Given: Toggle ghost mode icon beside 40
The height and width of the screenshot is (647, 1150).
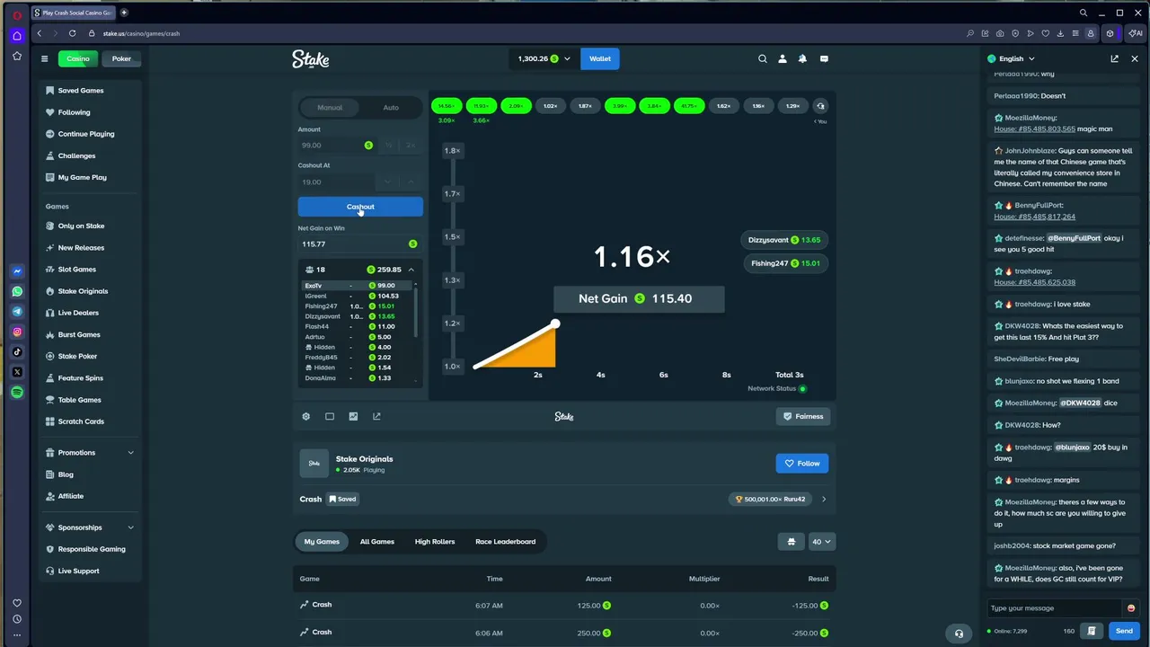Looking at the screenshot, I should [x=792, y=542].
